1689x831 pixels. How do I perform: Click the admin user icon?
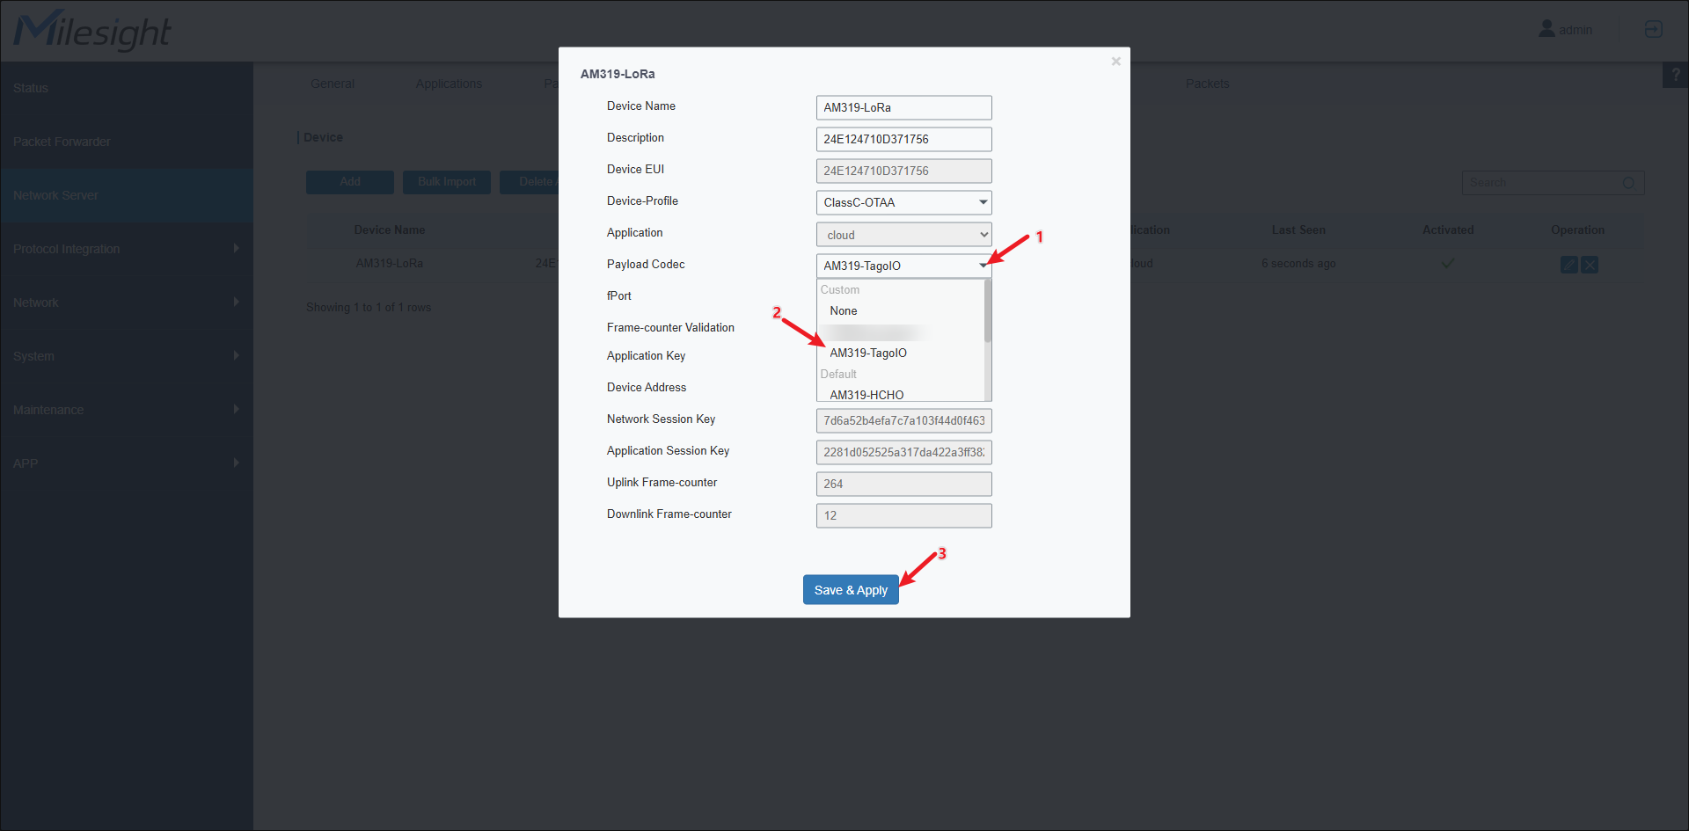click(1546, 29)
